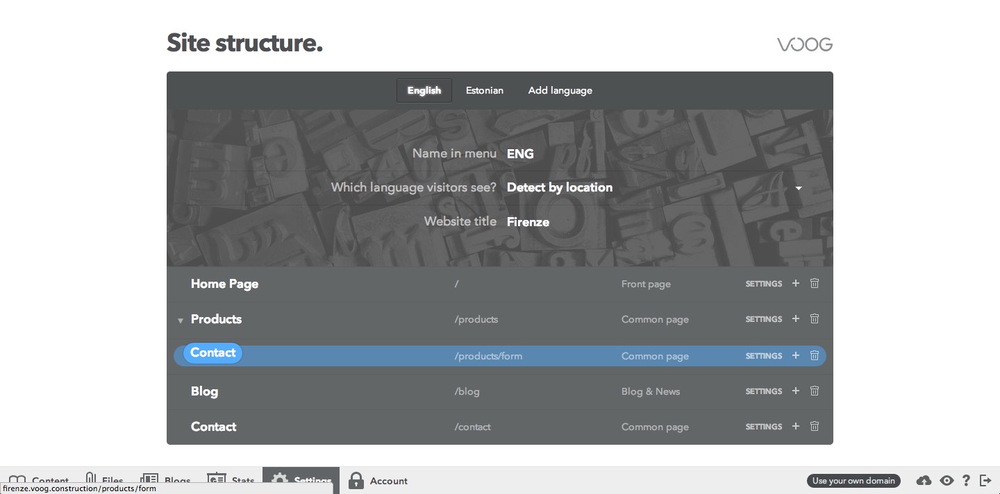Click the /blog path text
This screenshot has height=494, width=1000.
tap(467, 391)
